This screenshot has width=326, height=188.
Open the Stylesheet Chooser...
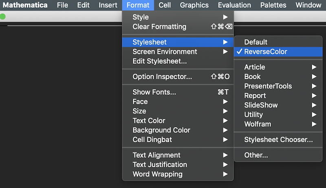[278, 140]
